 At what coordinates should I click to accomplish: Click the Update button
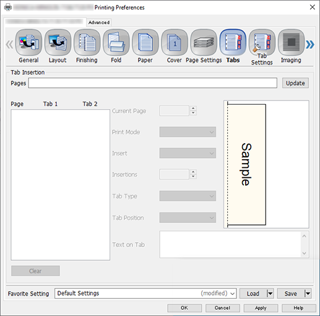tap(295, 83)
